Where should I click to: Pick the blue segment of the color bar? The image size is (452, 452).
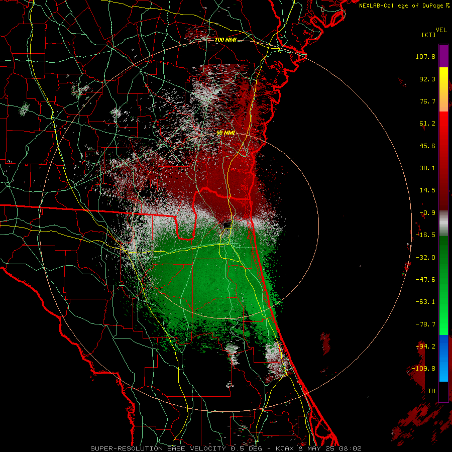pos(443,358)
